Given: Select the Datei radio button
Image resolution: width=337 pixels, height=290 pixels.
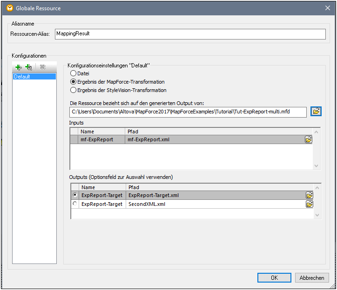Looking at the screenshot, I should (73, 73).
